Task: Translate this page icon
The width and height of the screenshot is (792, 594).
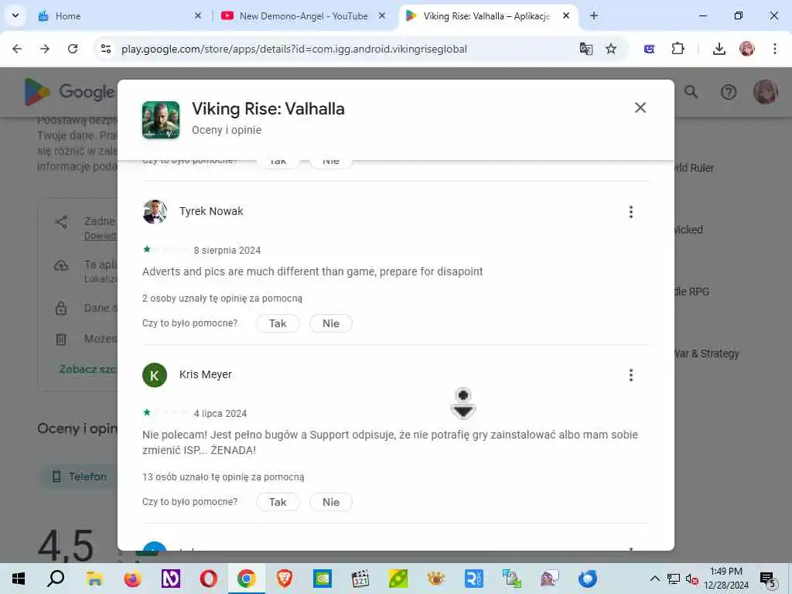Action: click(586, 49)
